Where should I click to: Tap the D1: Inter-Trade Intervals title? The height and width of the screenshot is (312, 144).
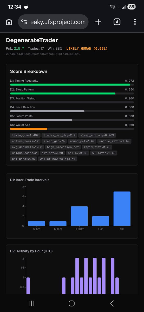(x=30, y=180)
